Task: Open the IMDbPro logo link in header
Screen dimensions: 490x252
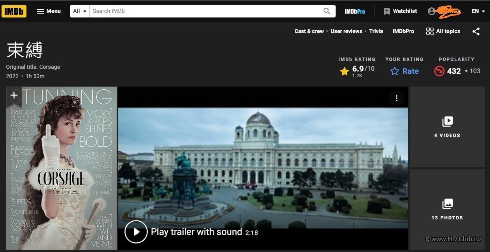Action: [355, 11]
